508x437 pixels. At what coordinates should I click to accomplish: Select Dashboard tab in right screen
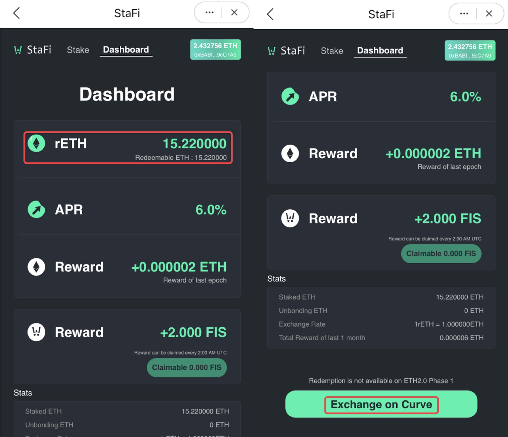[380, 51]
